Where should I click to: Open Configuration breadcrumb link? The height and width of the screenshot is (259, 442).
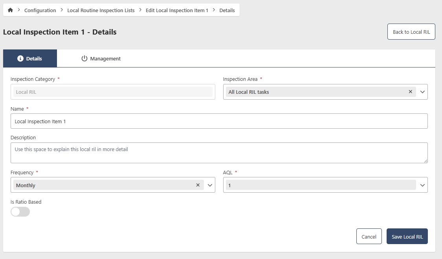tap(40, 10)
